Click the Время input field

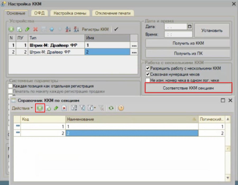click(x=178, y=34)
